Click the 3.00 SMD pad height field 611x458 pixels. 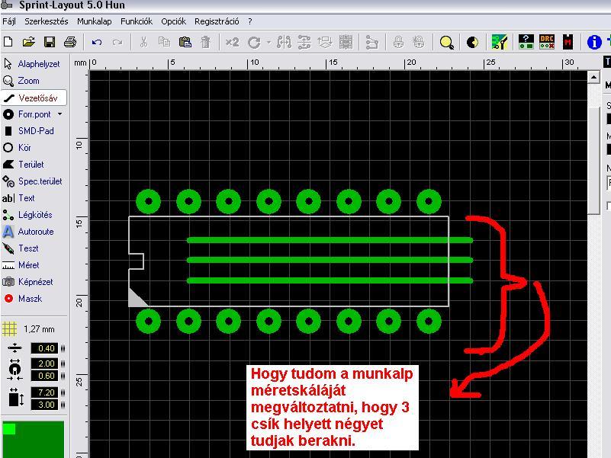point(44,404)
